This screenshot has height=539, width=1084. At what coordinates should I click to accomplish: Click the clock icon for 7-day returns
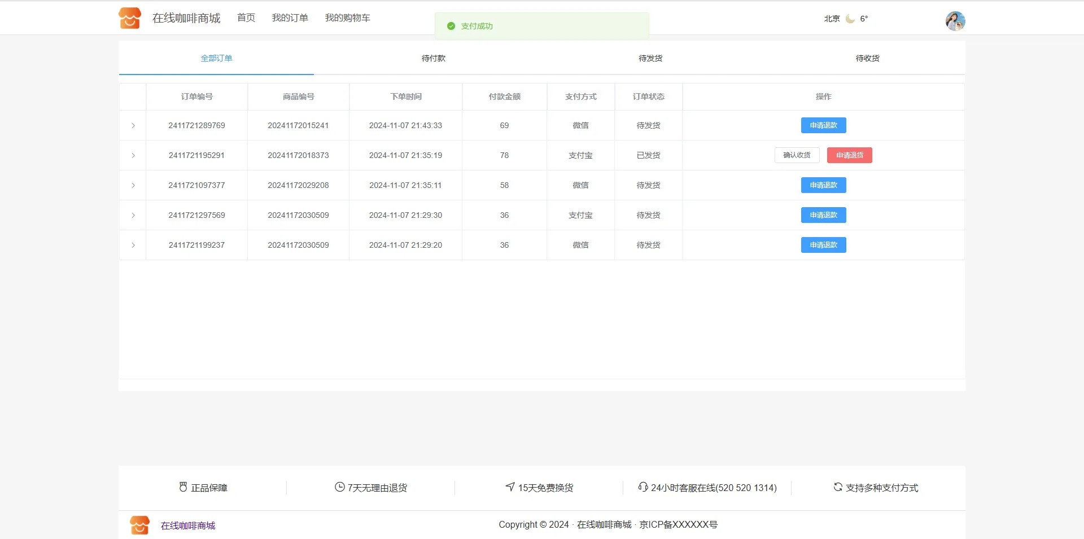click(339, 487)
